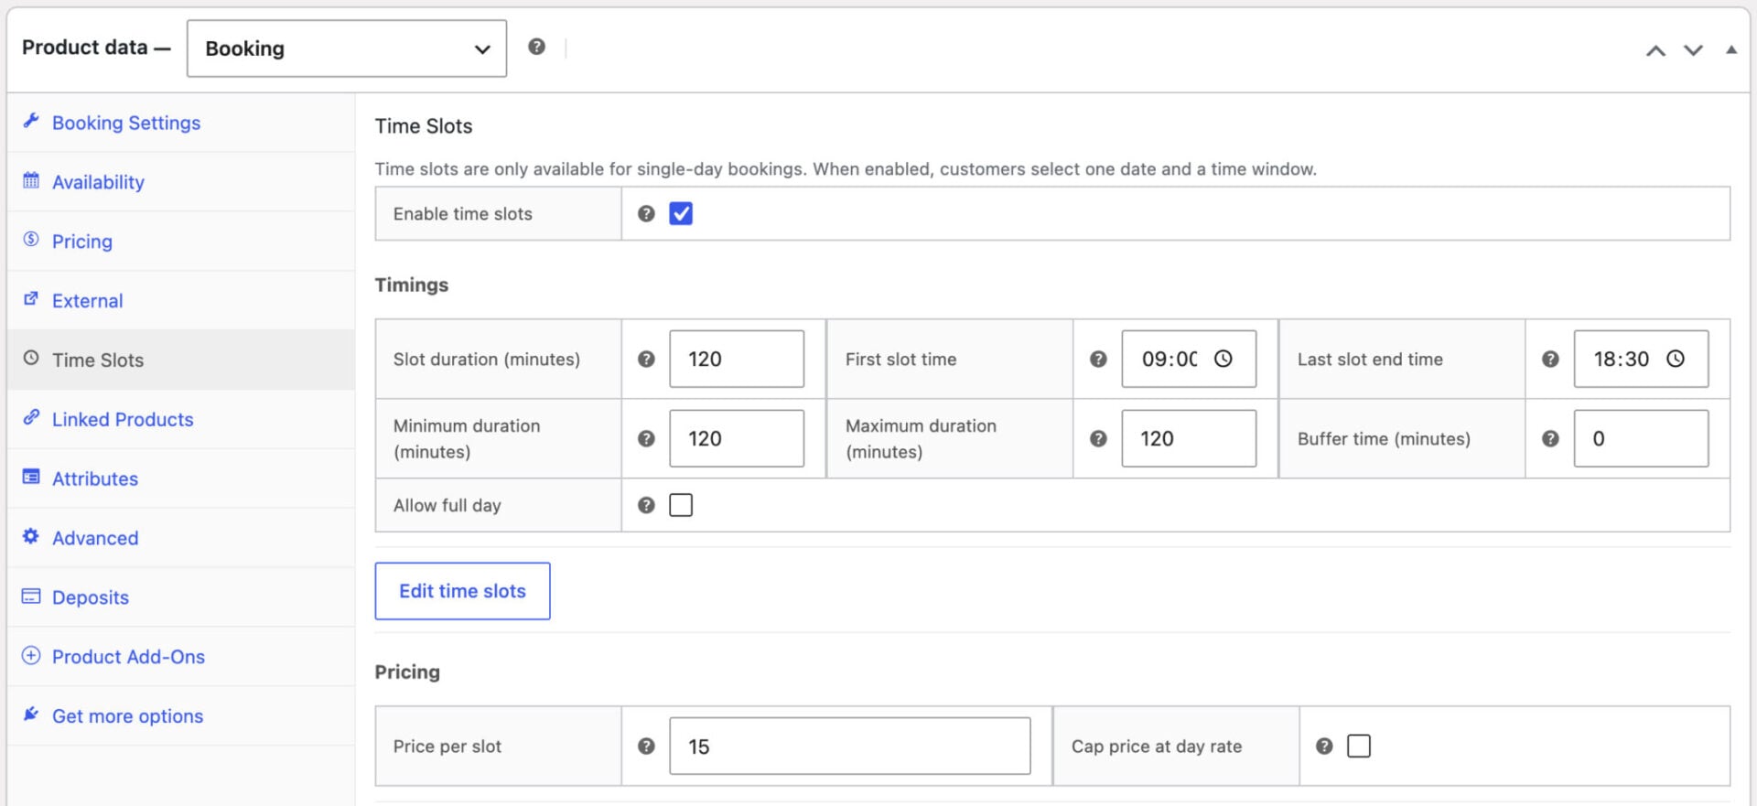Click help icon for Slot duration
The height and width of the screenshot is (806, 1757).
646,360
